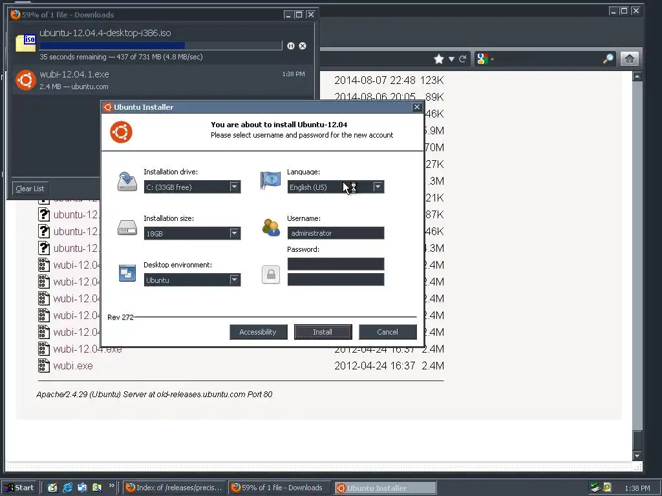Click the Install button
The image size is (662, 496).
coord(323,332)
